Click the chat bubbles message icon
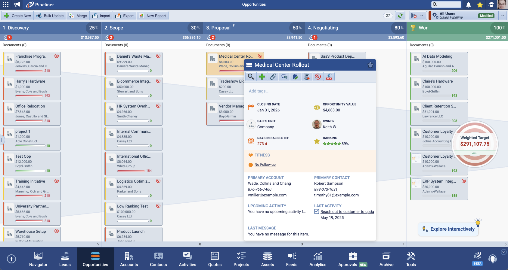 (x=284, y=77)
